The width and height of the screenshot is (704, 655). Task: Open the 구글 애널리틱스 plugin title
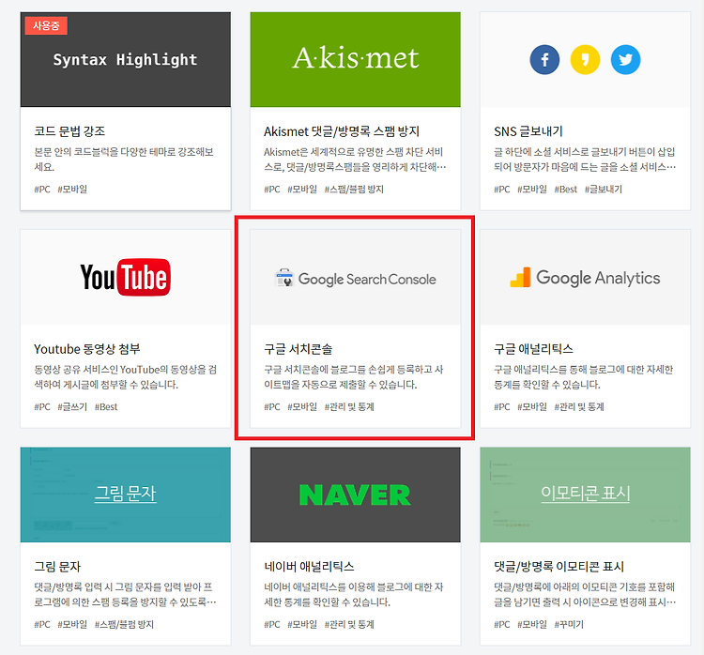533,349
